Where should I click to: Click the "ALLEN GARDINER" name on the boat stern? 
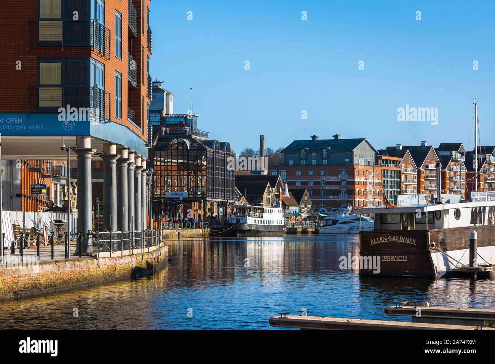(x=393, y=241)
